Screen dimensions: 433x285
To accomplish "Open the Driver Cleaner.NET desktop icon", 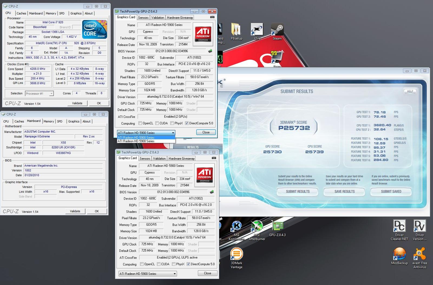I will (x=399, y=230).
